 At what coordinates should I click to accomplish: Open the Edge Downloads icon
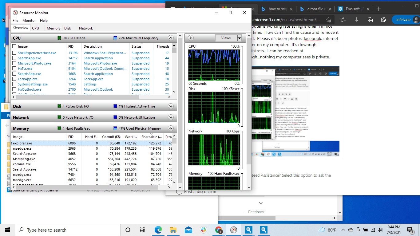[x=357, y=20]
